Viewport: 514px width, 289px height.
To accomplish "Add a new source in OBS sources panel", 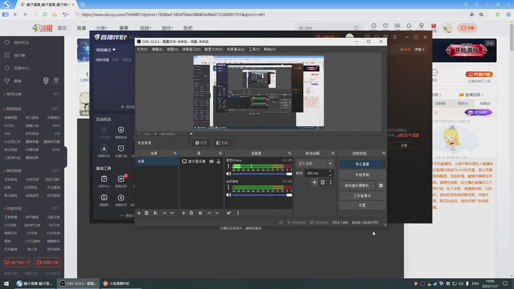I will 184,213.
